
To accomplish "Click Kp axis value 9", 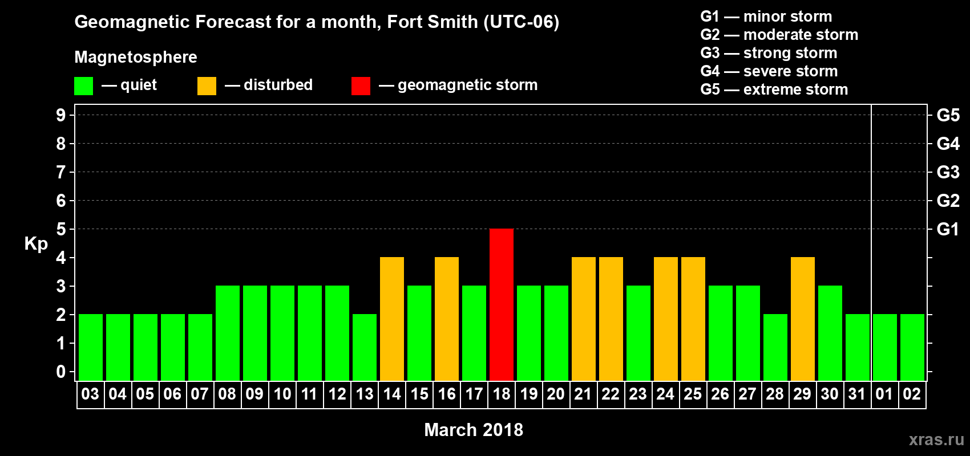I will tap(61, 115).
